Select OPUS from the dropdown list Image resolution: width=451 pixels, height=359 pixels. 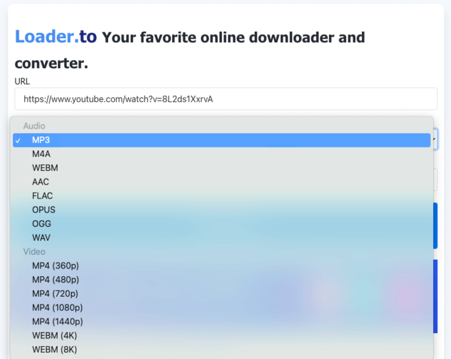click(x=43, y=210)
